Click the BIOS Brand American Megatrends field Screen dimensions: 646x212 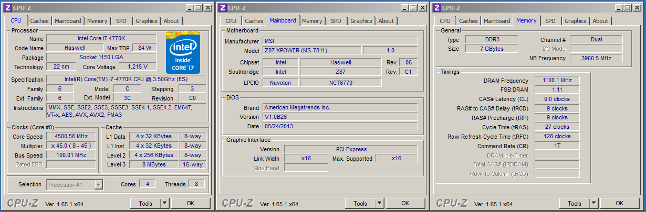(x=340, y=107)
